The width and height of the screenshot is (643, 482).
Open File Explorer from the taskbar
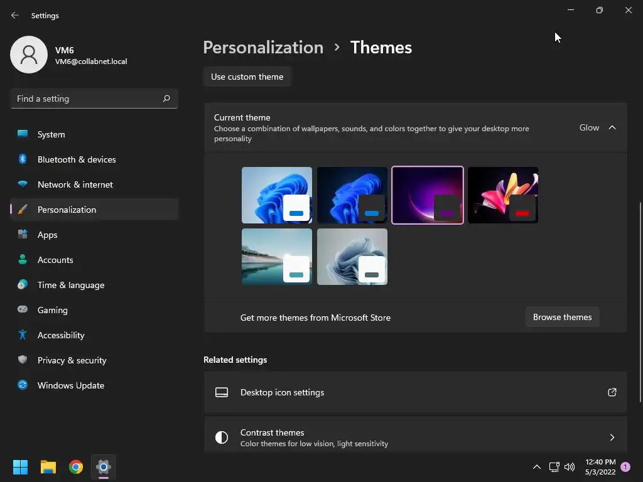click(48, 467)
